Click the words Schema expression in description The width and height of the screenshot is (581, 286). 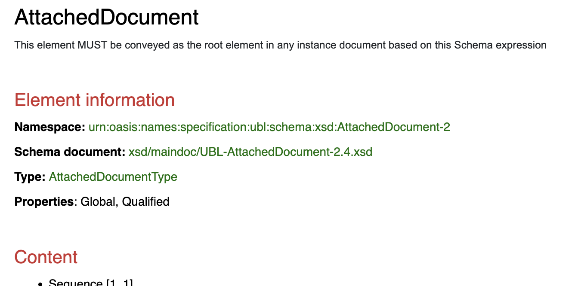(500, 45)
